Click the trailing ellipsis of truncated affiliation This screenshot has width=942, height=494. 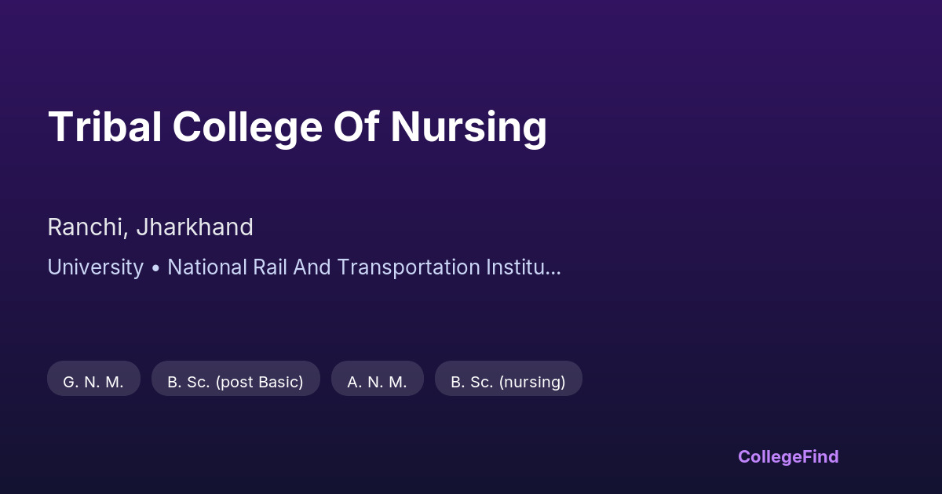[x=553, y=269]
